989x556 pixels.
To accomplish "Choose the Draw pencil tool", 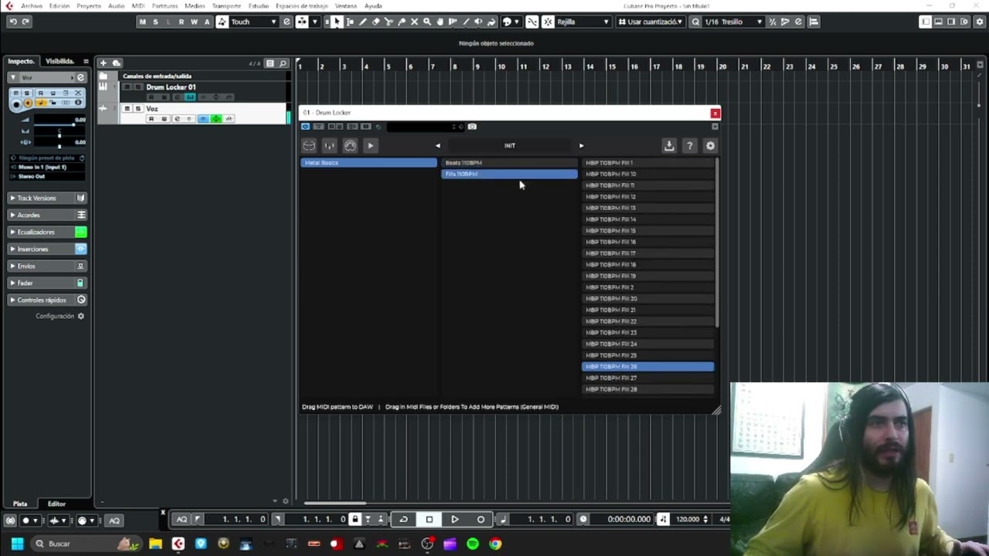I will pyautogui.click(x=363, y=22).
